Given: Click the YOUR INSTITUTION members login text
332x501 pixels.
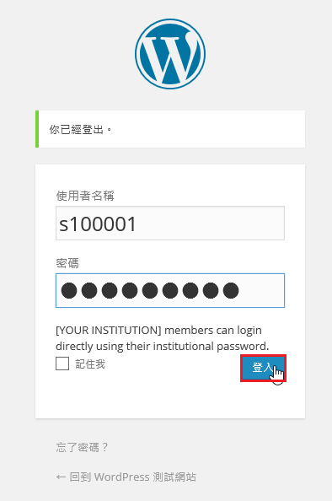Looking at the screenshot, I should coord(158,330).
